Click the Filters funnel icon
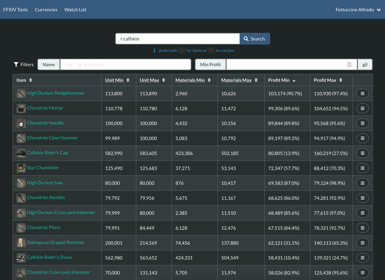This screenshot has height=280, width=385. (16, 64)
